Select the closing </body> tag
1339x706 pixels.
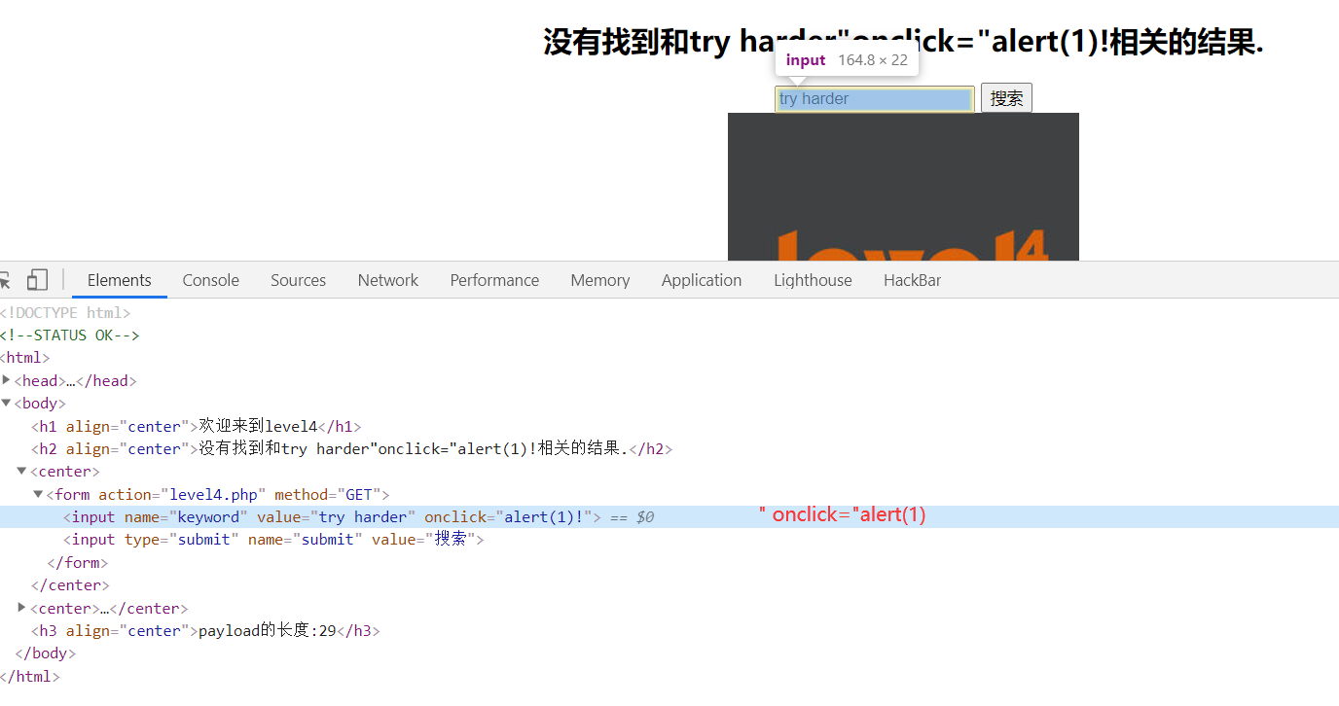46,653
